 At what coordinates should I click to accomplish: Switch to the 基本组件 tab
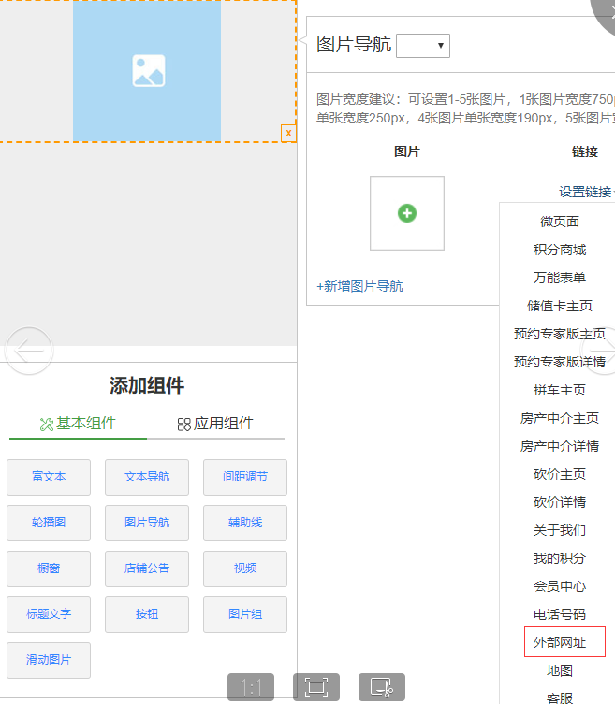pyautogui.click(x=79, y=424)
